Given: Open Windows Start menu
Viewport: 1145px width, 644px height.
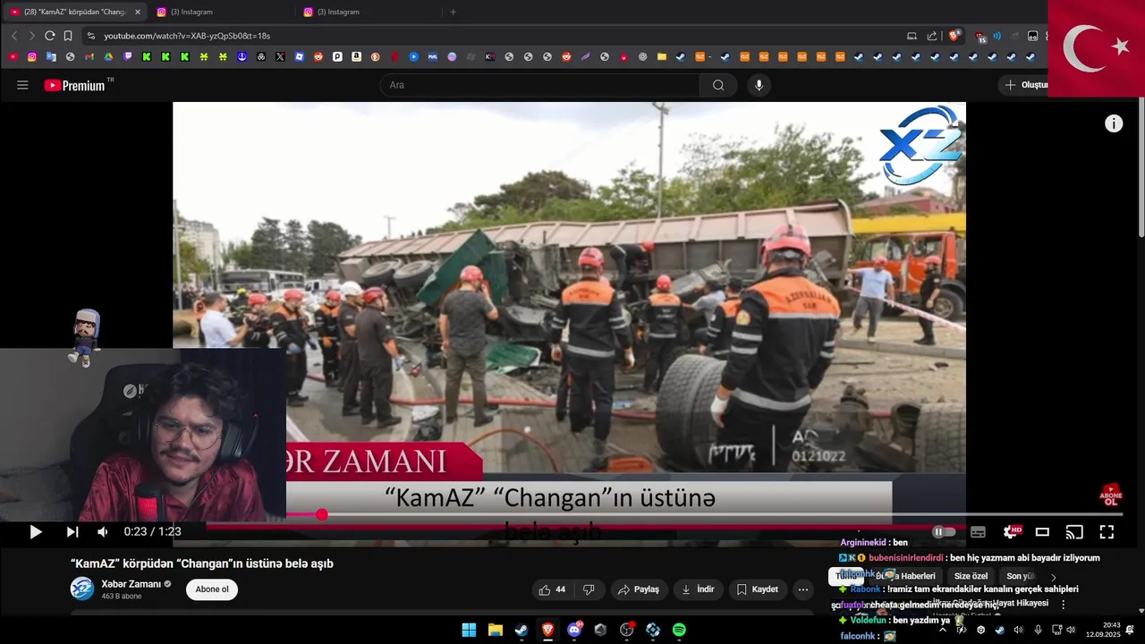Looking at the screenshot, I should 469,630.
